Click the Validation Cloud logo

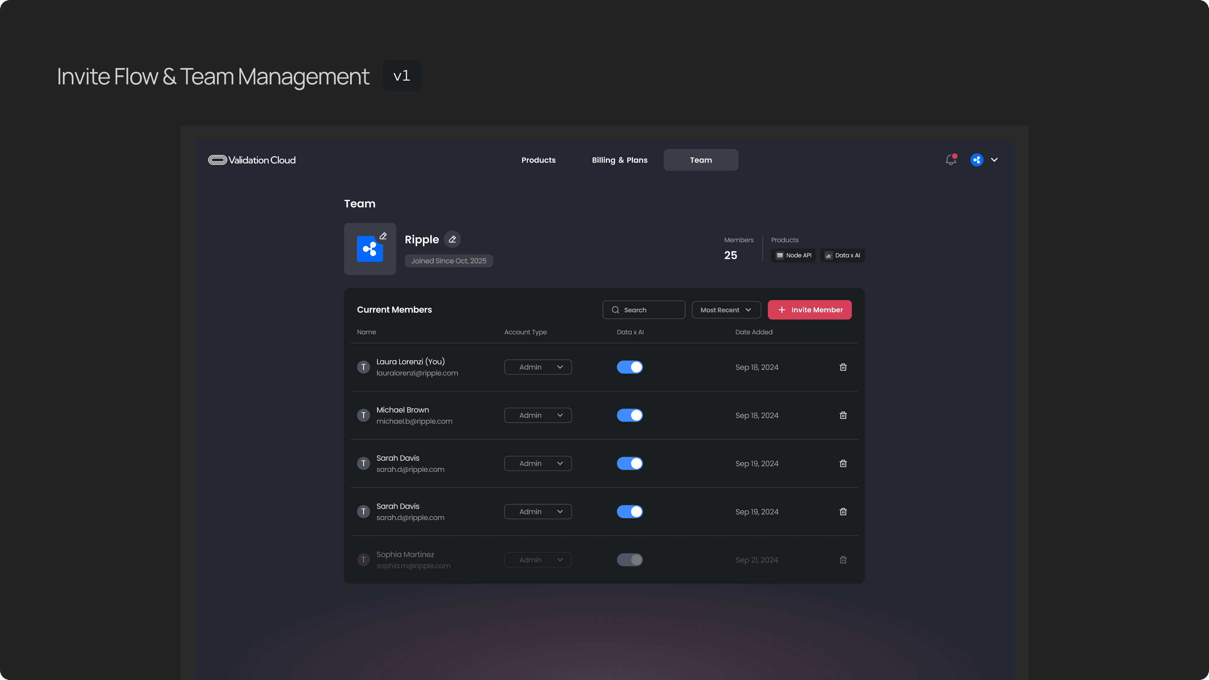(252, 160)
